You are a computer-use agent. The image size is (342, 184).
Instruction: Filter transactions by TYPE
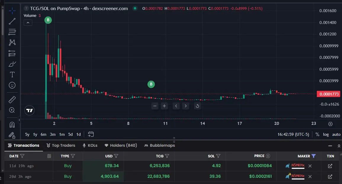[x=73, y=156]
